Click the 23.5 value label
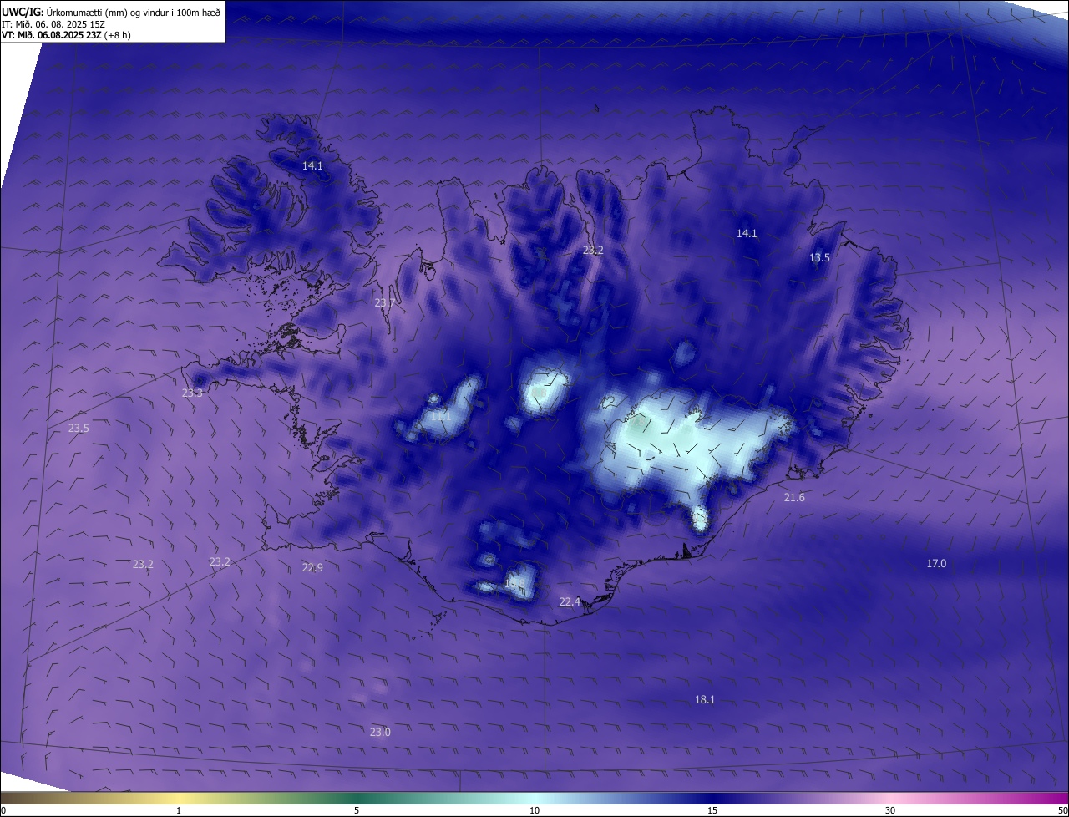The height and width of the screenshot is (817, 1069). coord(79,429)
